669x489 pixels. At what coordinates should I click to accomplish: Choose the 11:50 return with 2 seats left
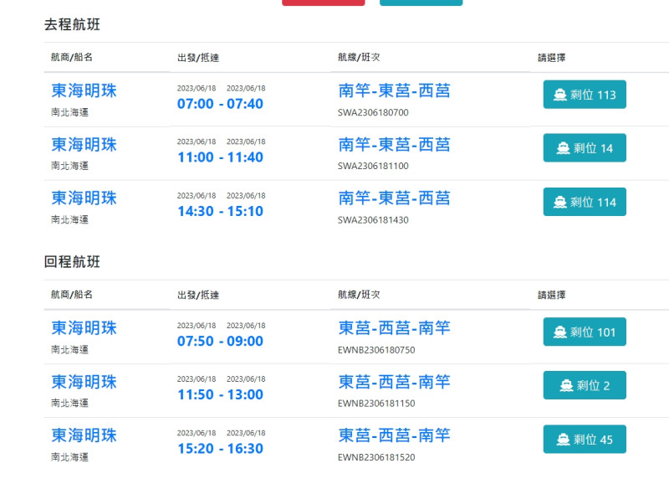click(x=585, y=385)
